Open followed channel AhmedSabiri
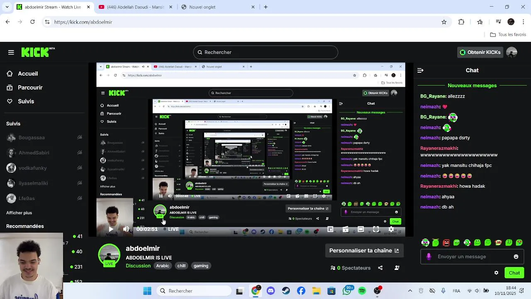The height and width of the screenshot is (299, 531). 44,153
